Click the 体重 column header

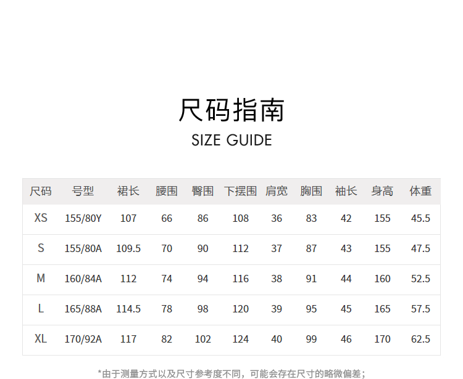click(420, 191)
